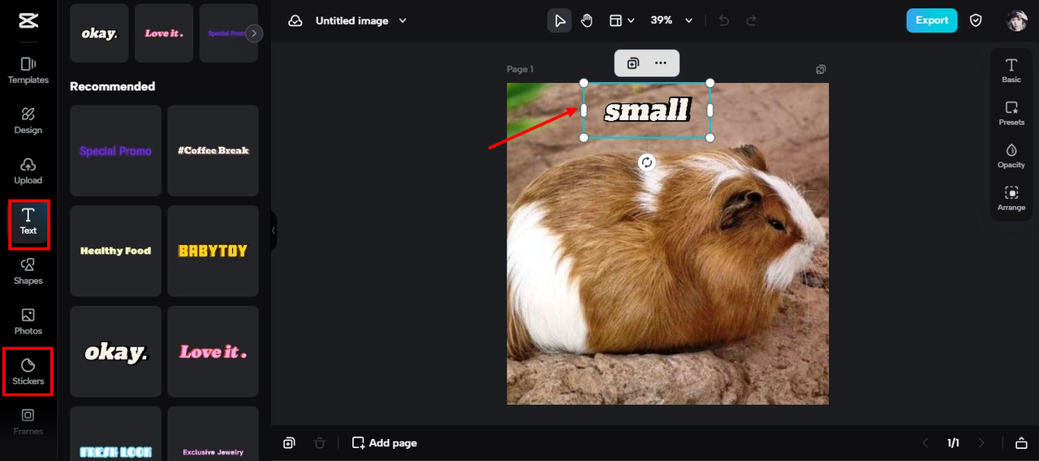The width and height of the screenshot is (1039, 461).
Task: Select the hand pan tool
Action: [587, 20]
